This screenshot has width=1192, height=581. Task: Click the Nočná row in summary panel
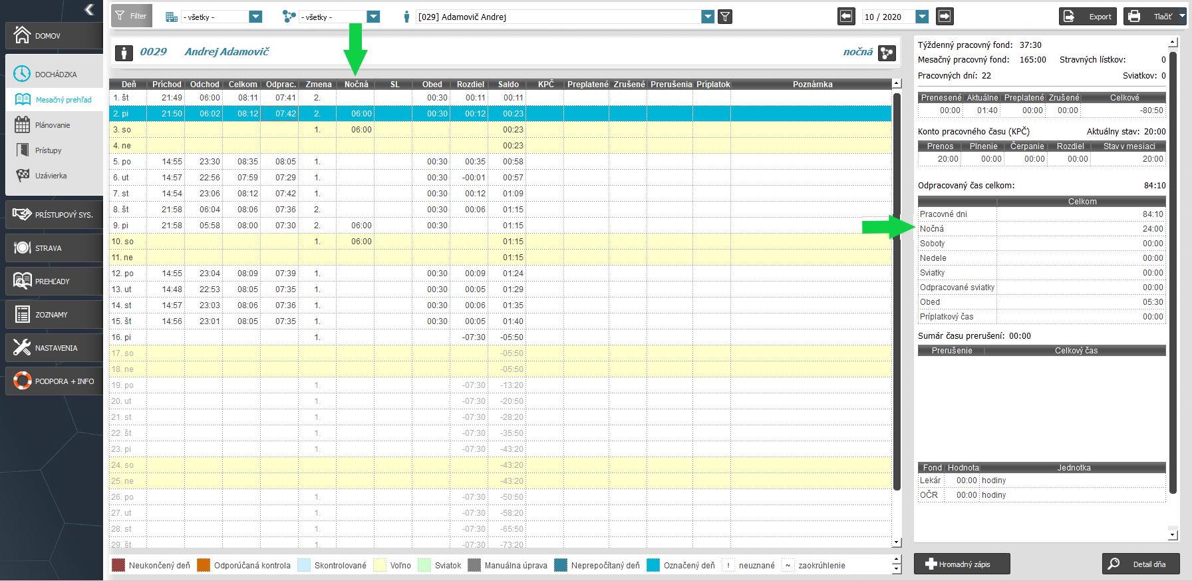[1042, 229]
